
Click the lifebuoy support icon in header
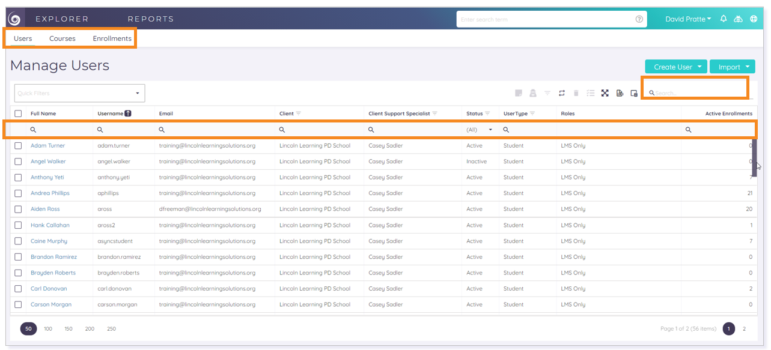pos(754,19)
